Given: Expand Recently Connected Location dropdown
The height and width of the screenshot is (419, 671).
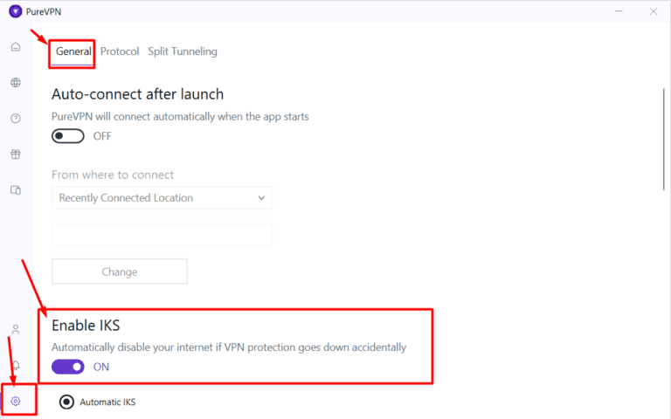Looking at the screenshot, I should [x=162, y=198].
